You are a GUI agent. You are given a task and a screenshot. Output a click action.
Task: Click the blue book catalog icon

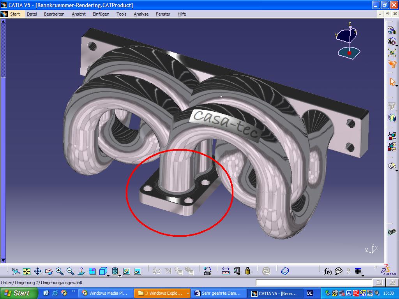click(x=285, y=271)
